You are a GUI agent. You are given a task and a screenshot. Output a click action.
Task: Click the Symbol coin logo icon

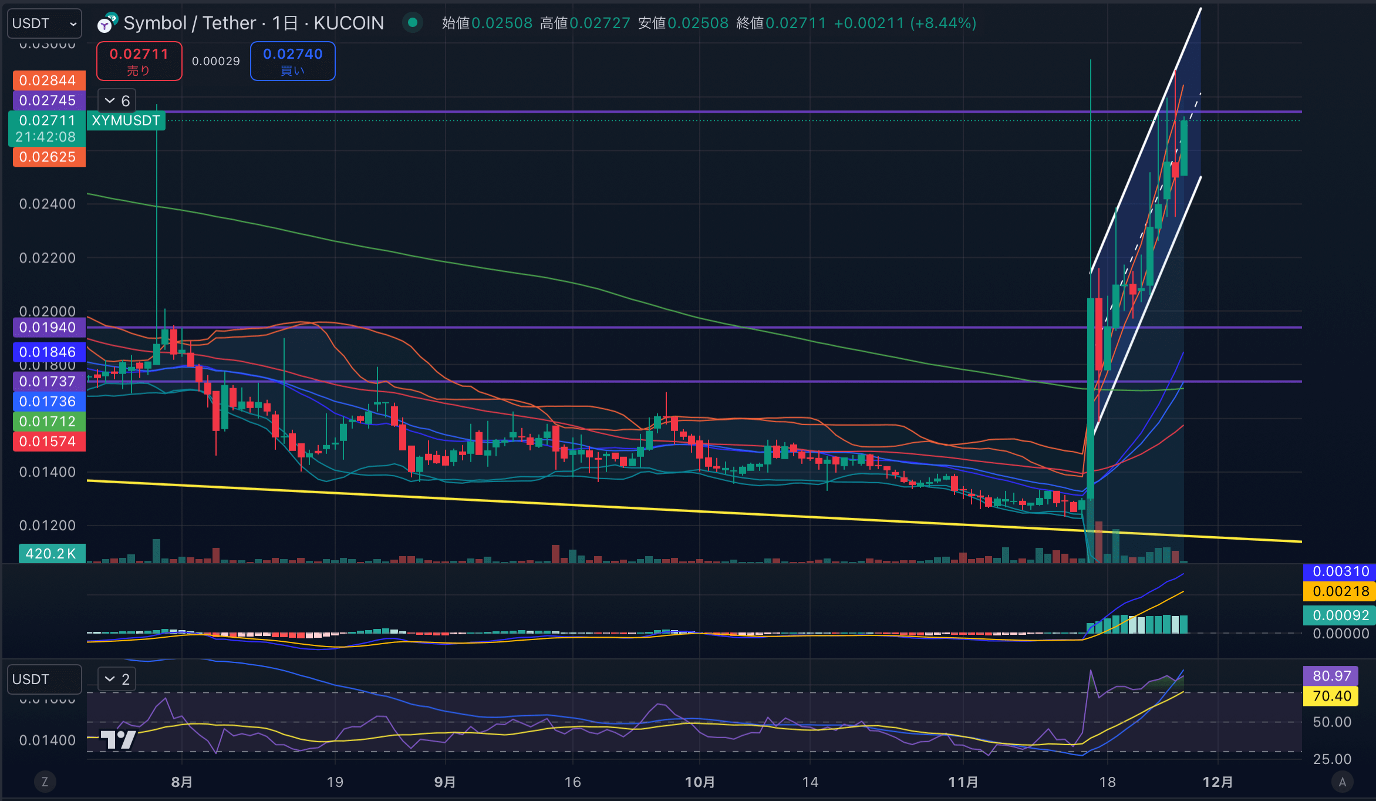click(x=107, y=23)
